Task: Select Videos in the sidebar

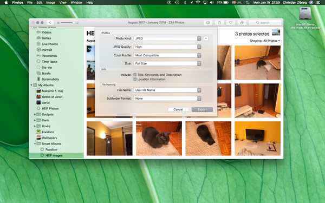Action: 47,32
